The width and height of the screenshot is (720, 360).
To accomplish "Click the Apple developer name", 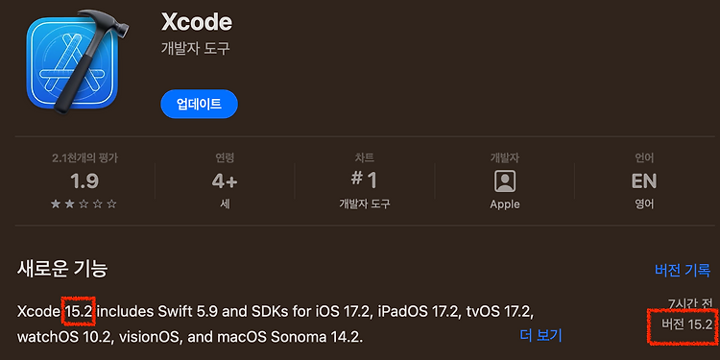I will tap(505, 204).
